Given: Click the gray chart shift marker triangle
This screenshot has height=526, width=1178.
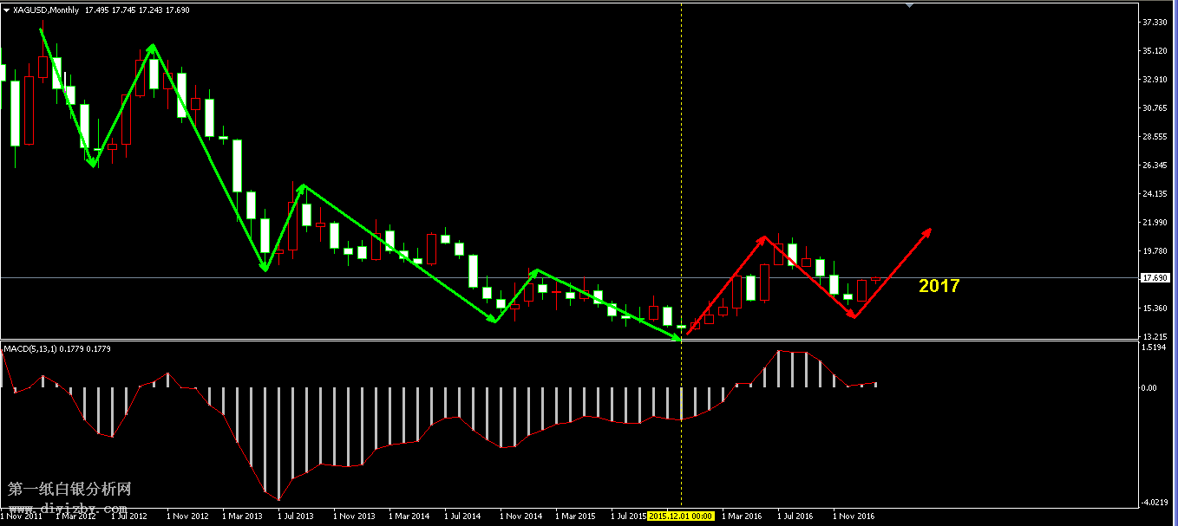Looking at the screenshot, I should pos(908,5).
